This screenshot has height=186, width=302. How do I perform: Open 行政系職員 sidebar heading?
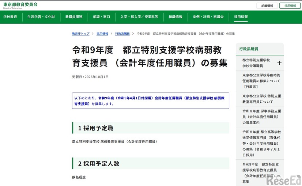249,49
